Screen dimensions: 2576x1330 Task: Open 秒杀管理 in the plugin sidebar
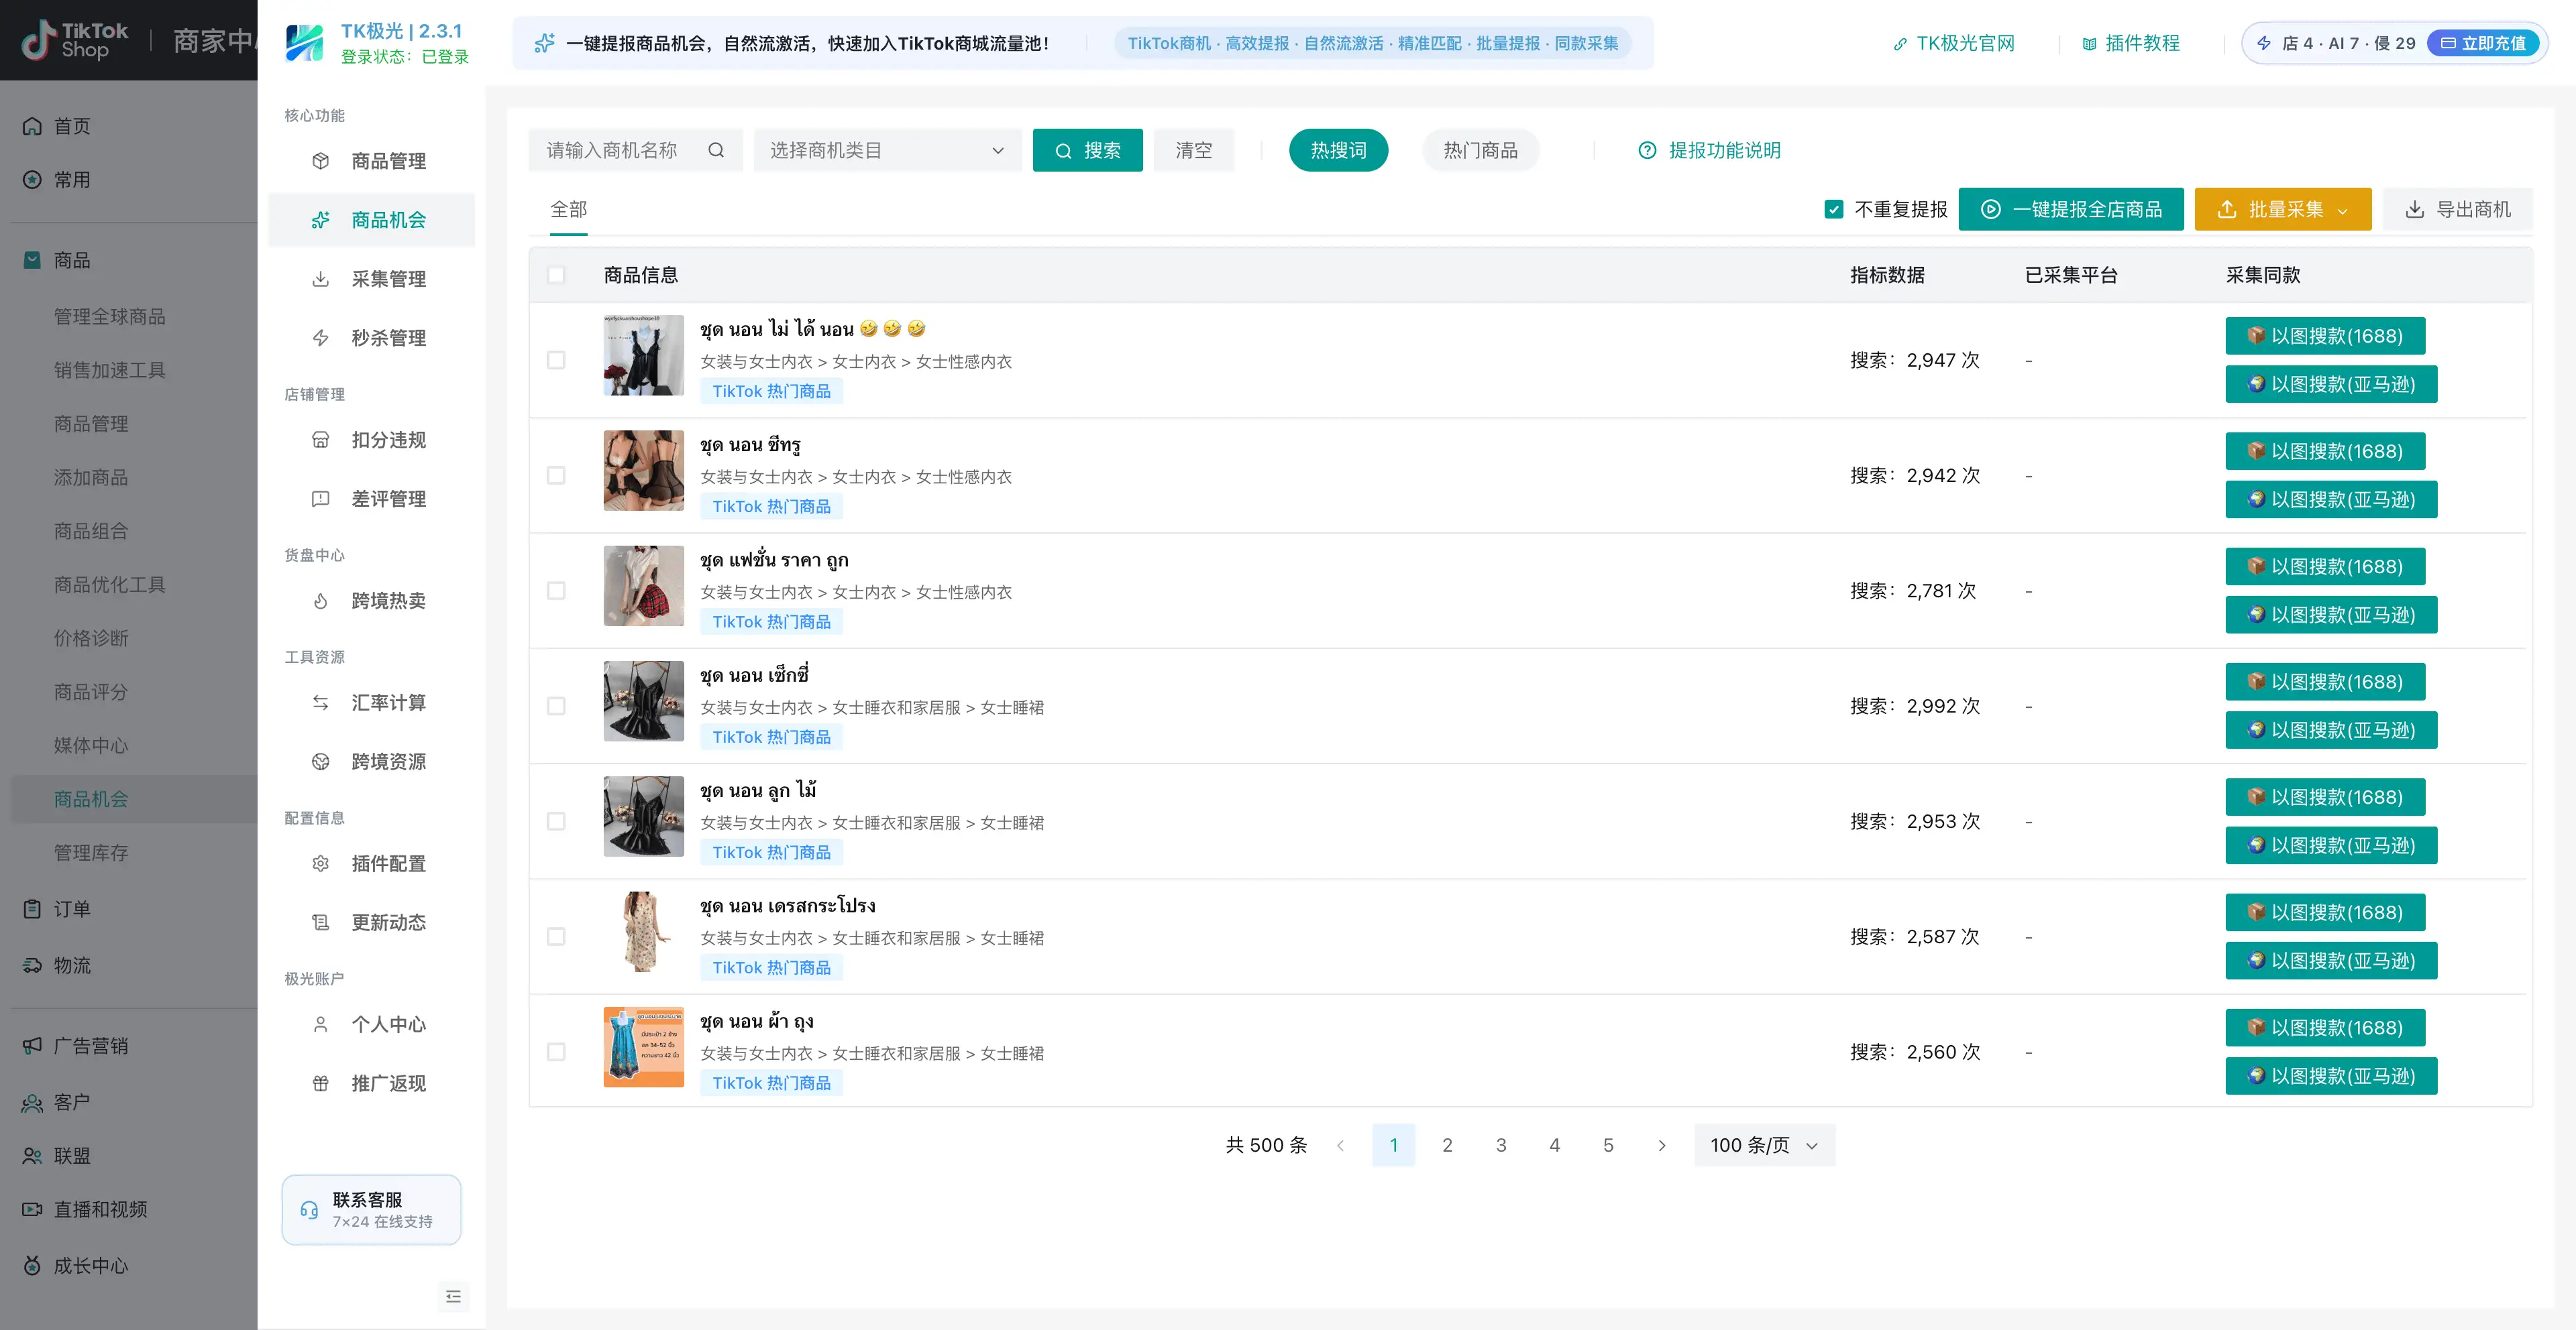[x=371, y=338]
